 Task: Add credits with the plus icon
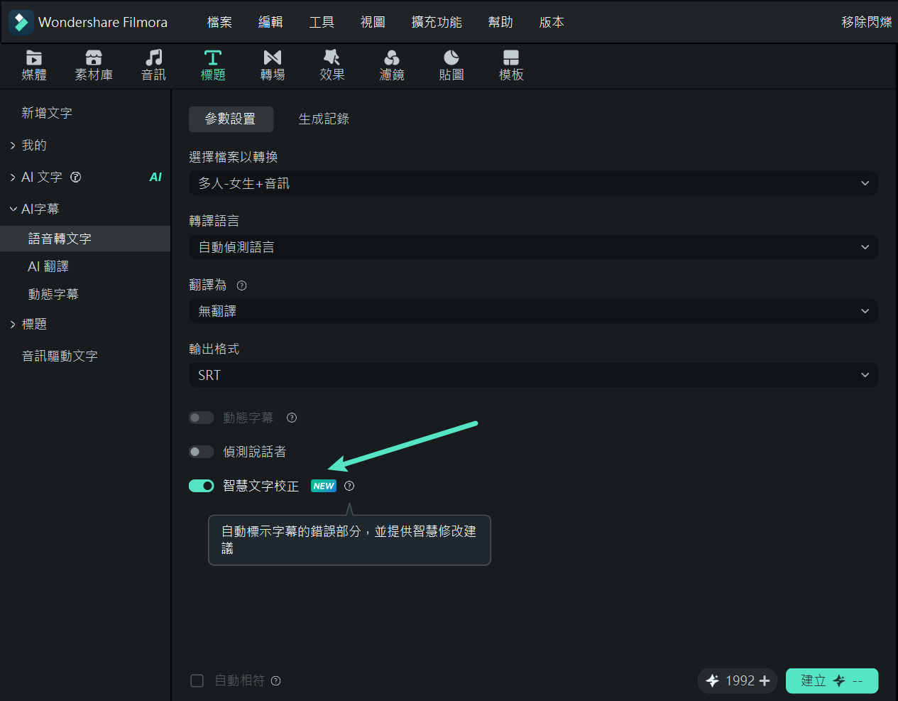click(765, 680)
